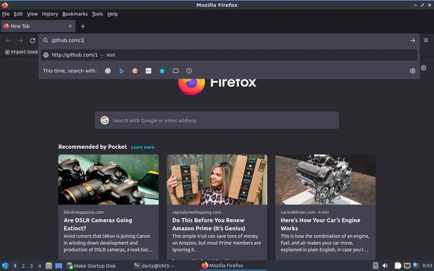Click the Back navigation arrow
This screenshot has height=271, width=434.
click(x=8, y=40)
